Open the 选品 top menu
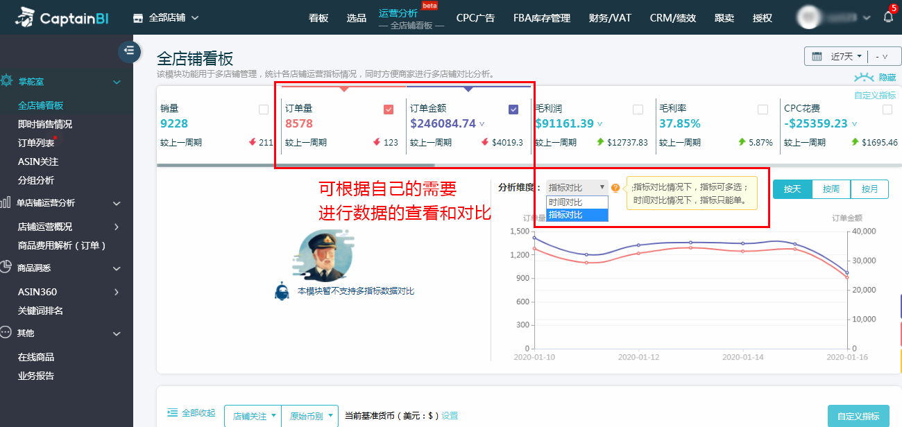Image resolution: width=902 pixels, height=427 pixels. pyautogui.click(x=357, y=18)
